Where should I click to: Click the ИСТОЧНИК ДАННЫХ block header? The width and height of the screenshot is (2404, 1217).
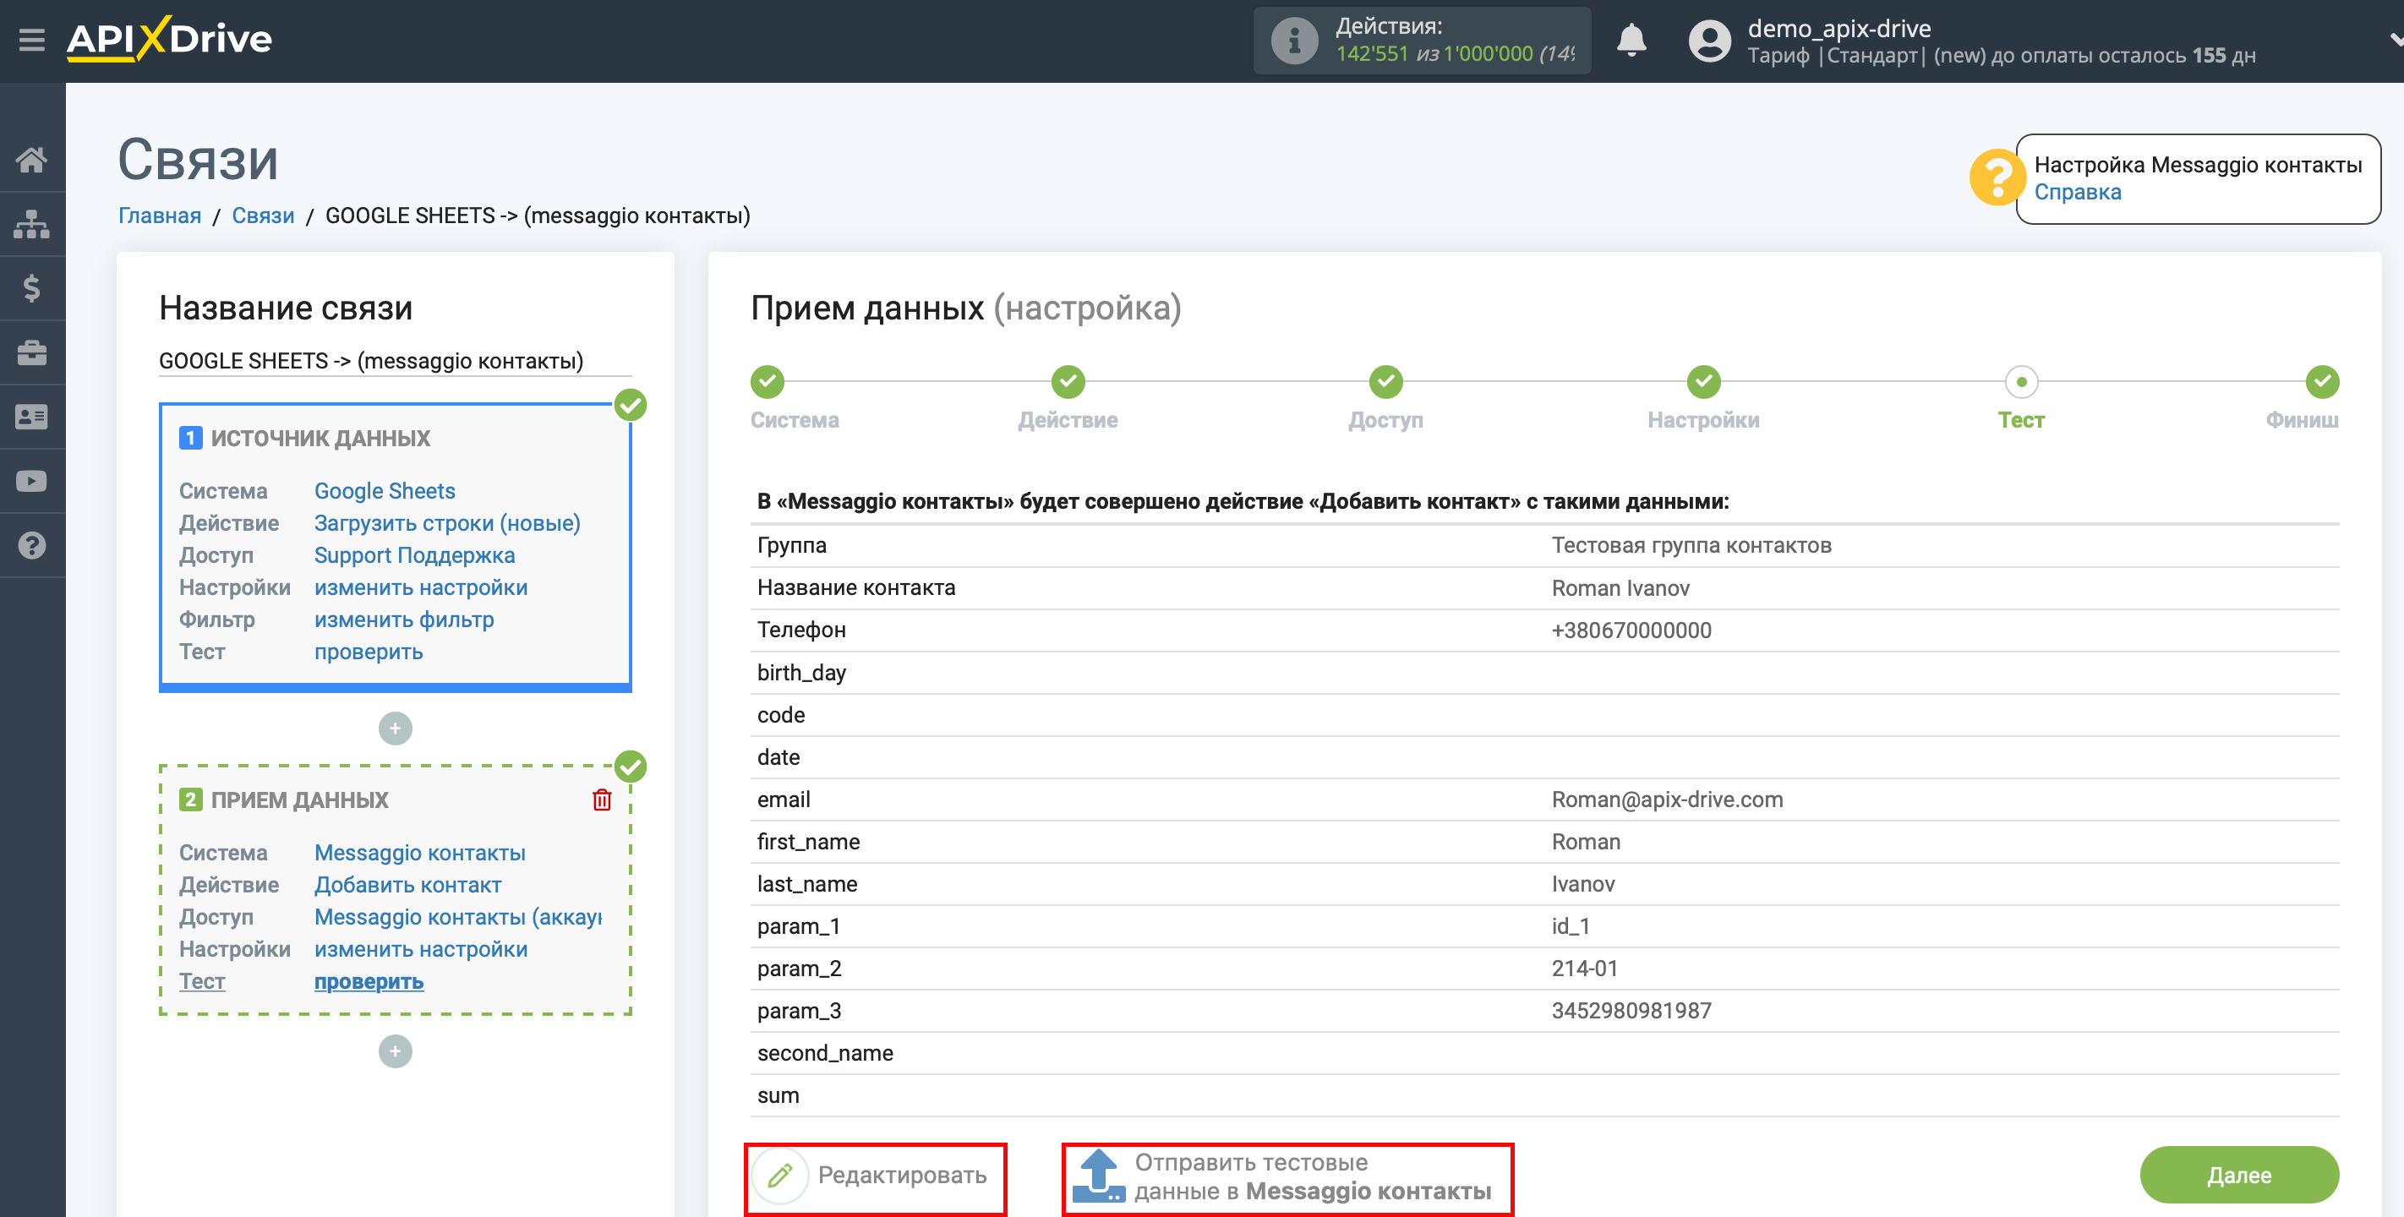point(320,438)
